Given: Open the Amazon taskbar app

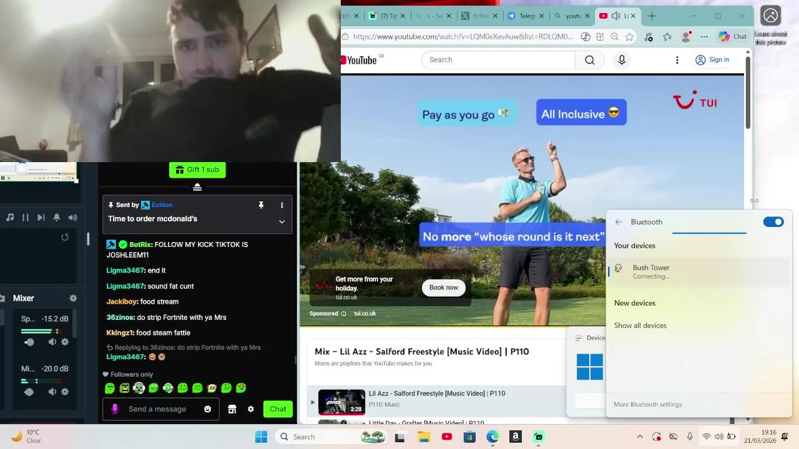Looking at the screenshot, I should click(x=516, y=437).
